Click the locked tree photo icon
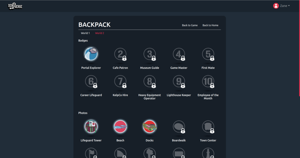 pyautogui.click(x=150, y=153)
